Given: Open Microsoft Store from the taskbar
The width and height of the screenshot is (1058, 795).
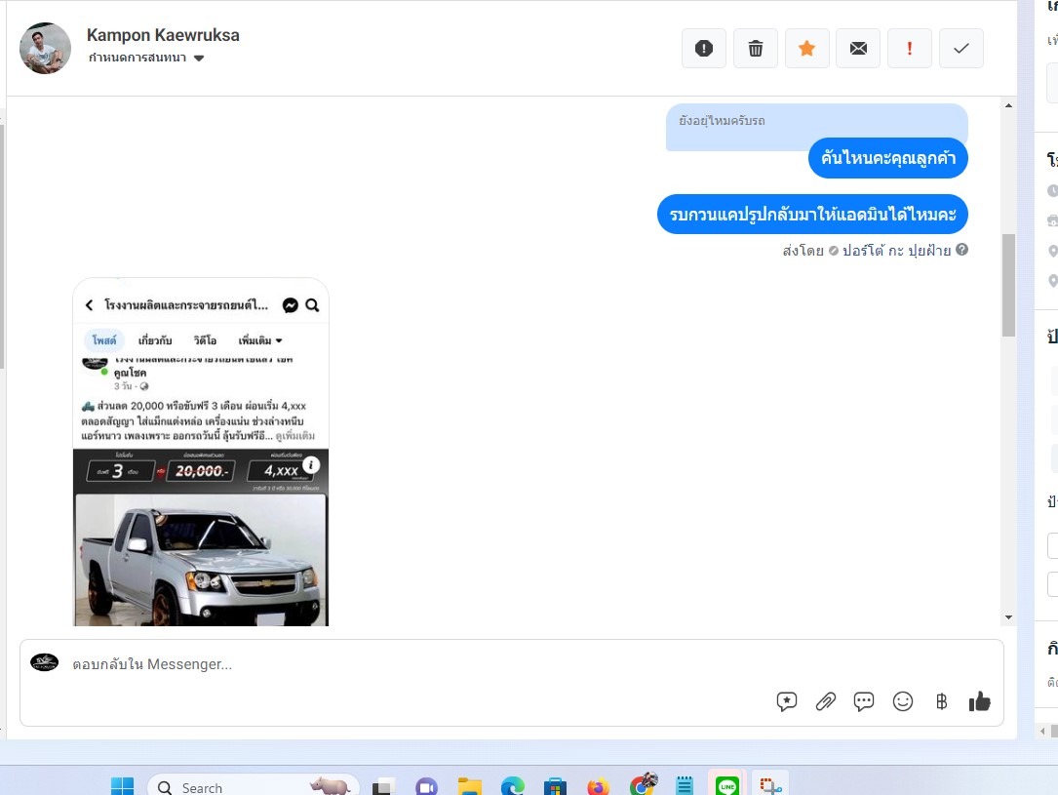Looking at the screenshot, I should point(555,787).
